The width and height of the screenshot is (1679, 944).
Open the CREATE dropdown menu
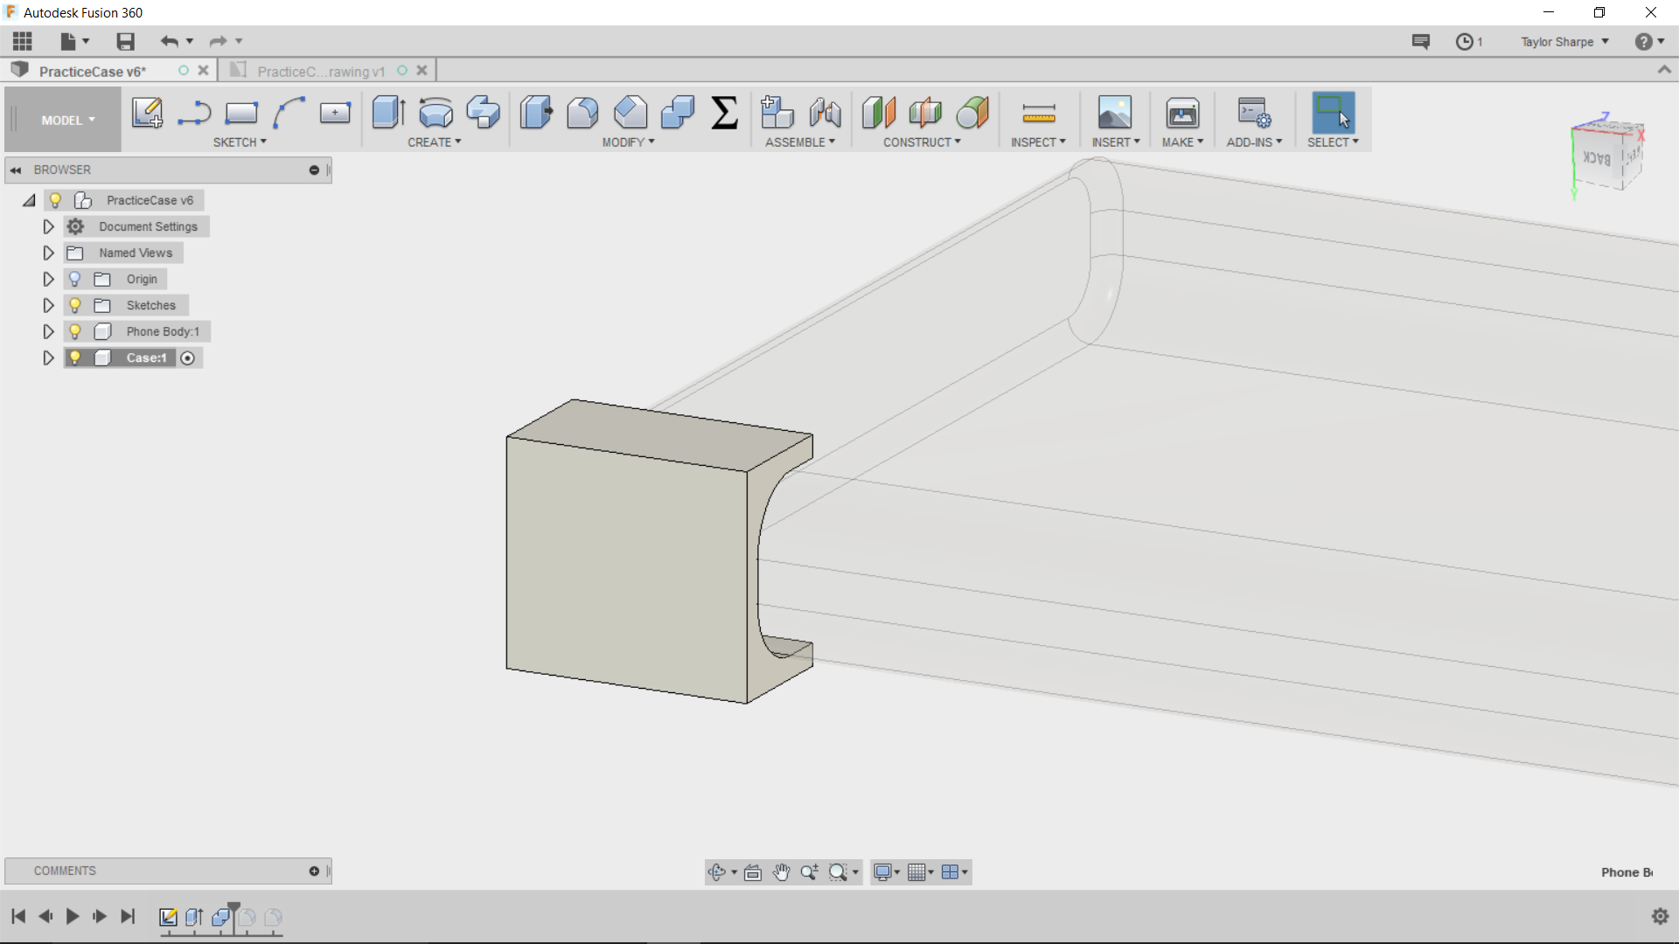[x=434, y=141]
